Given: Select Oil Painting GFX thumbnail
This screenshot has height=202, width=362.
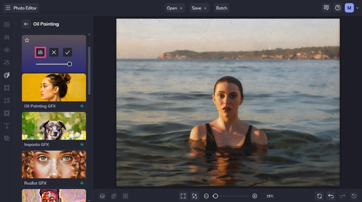Looking at the screenshot, I should tap(54, 87).
